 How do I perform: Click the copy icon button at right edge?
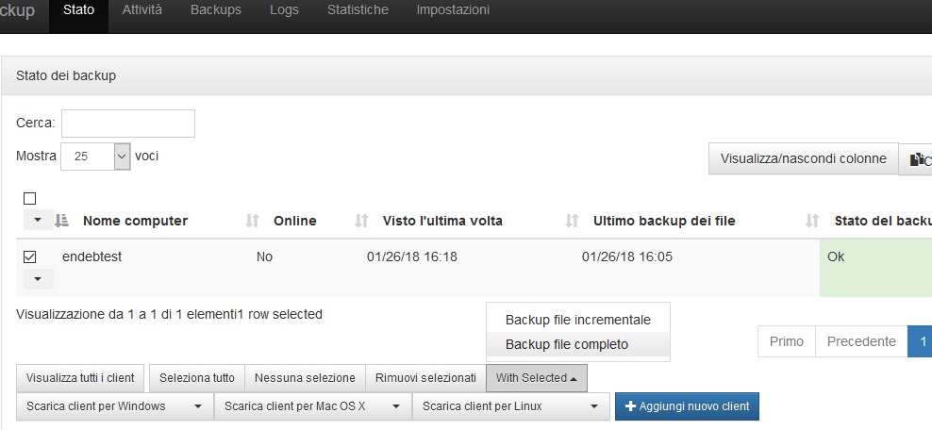(x=917, y=159)
